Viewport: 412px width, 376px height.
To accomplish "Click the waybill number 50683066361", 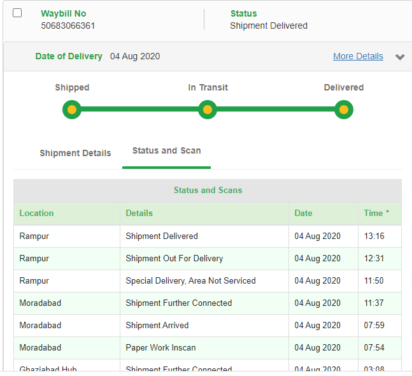I will (x=68, y=26).
